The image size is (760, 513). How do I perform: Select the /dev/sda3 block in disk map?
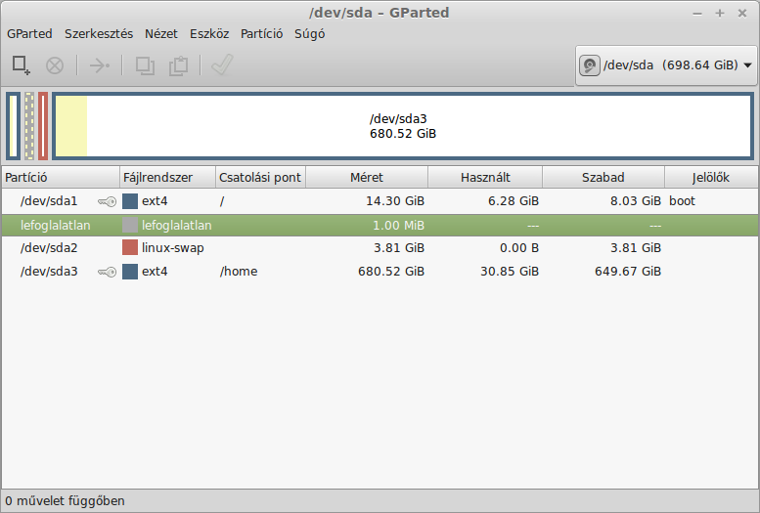pyautogui.click(x=403, y=126)
